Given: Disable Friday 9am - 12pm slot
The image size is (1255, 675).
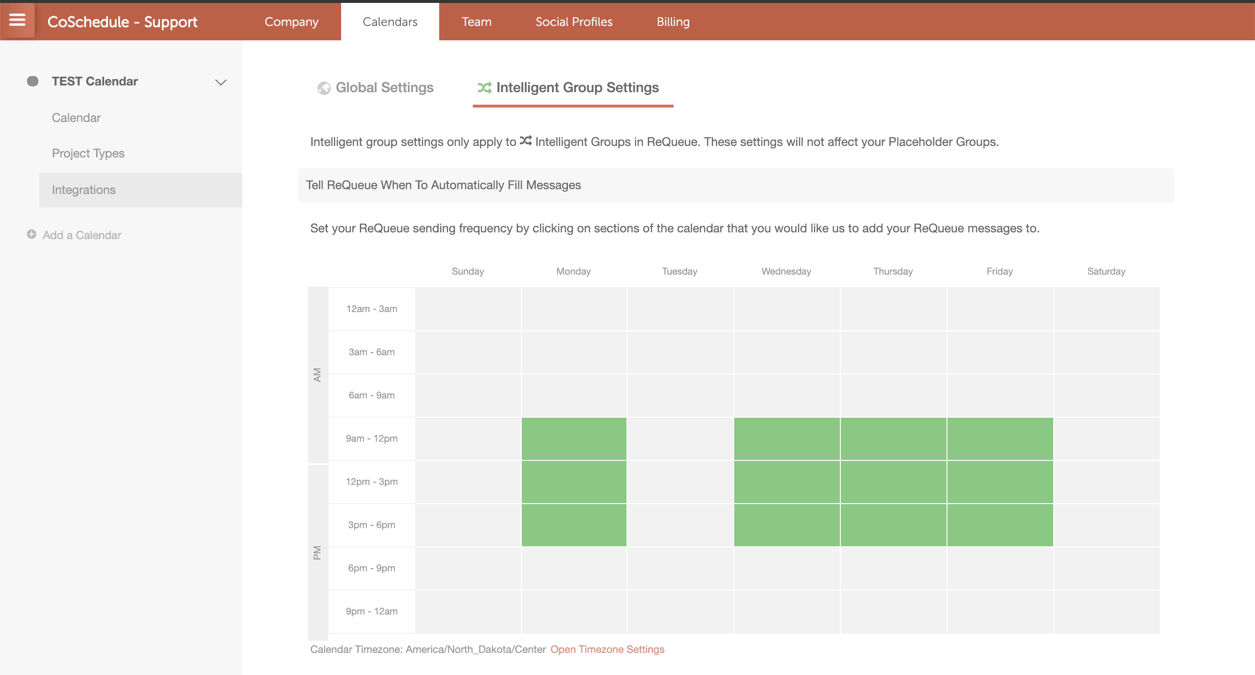Looking at the screenshot, I should (1000, 438).
